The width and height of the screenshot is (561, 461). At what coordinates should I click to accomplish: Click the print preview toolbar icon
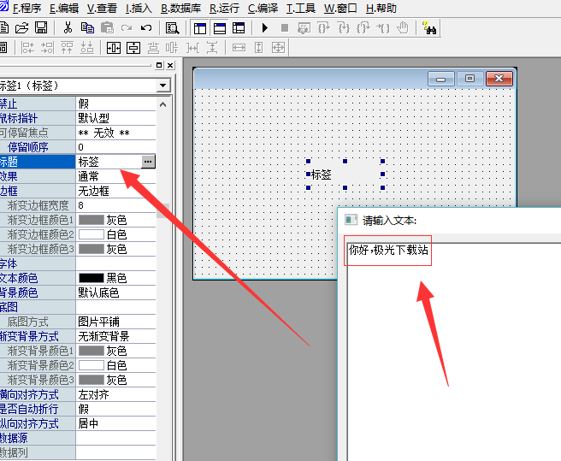172,28
